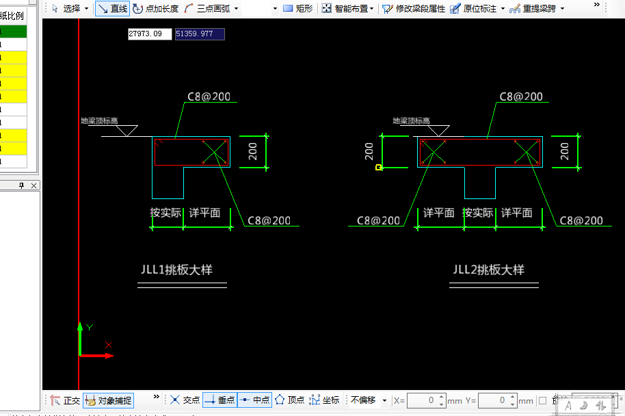
Task: Increase the Y offset value with up arrow
Action: coord(513,397)
